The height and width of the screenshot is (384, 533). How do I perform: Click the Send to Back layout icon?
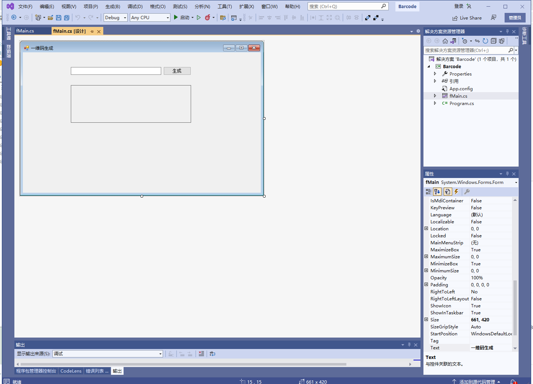pyautogui.click(x=376, y=18)
